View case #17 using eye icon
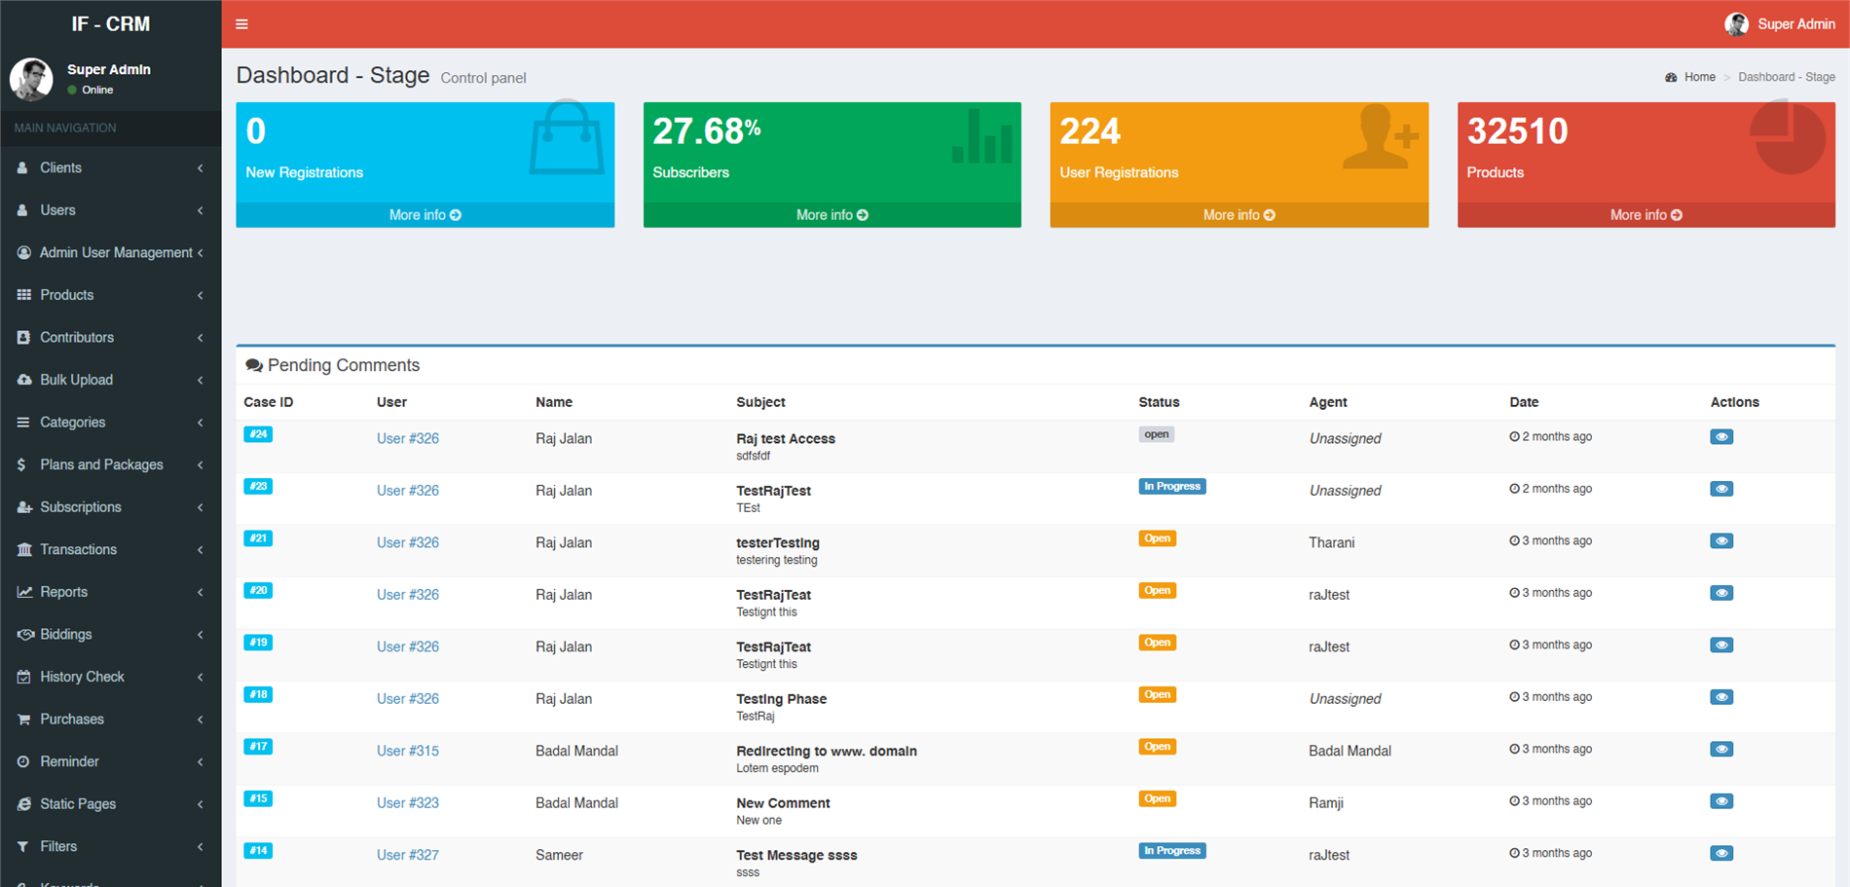This screenshot has width=1850, height=887. click(x=1721, y=750)
